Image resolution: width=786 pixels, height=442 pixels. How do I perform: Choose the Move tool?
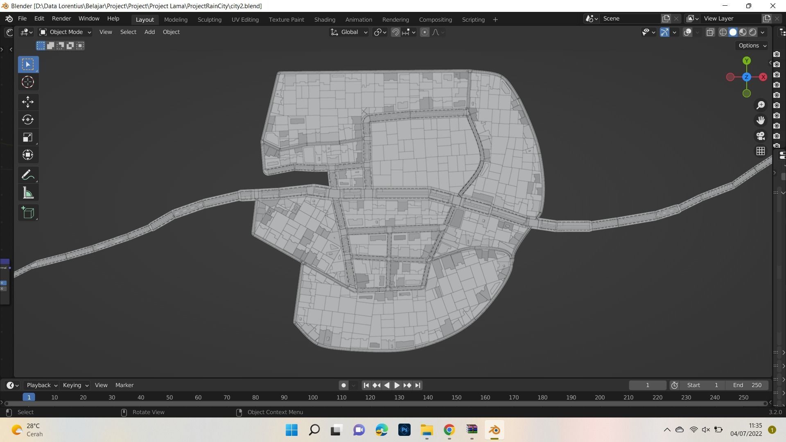pos(28,102)
